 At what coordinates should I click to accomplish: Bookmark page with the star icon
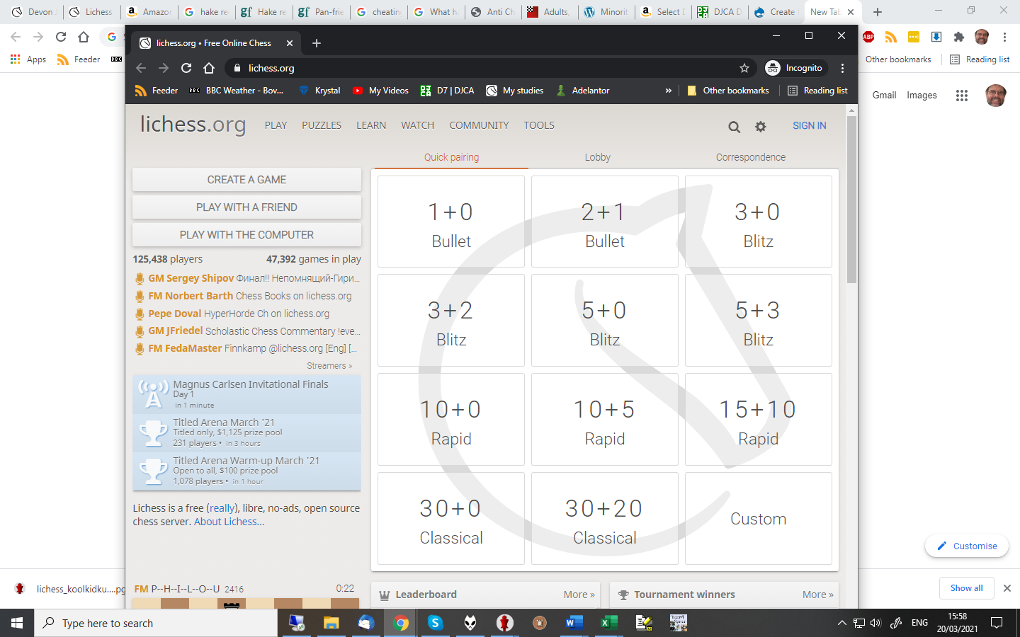(x=744, y=68)
